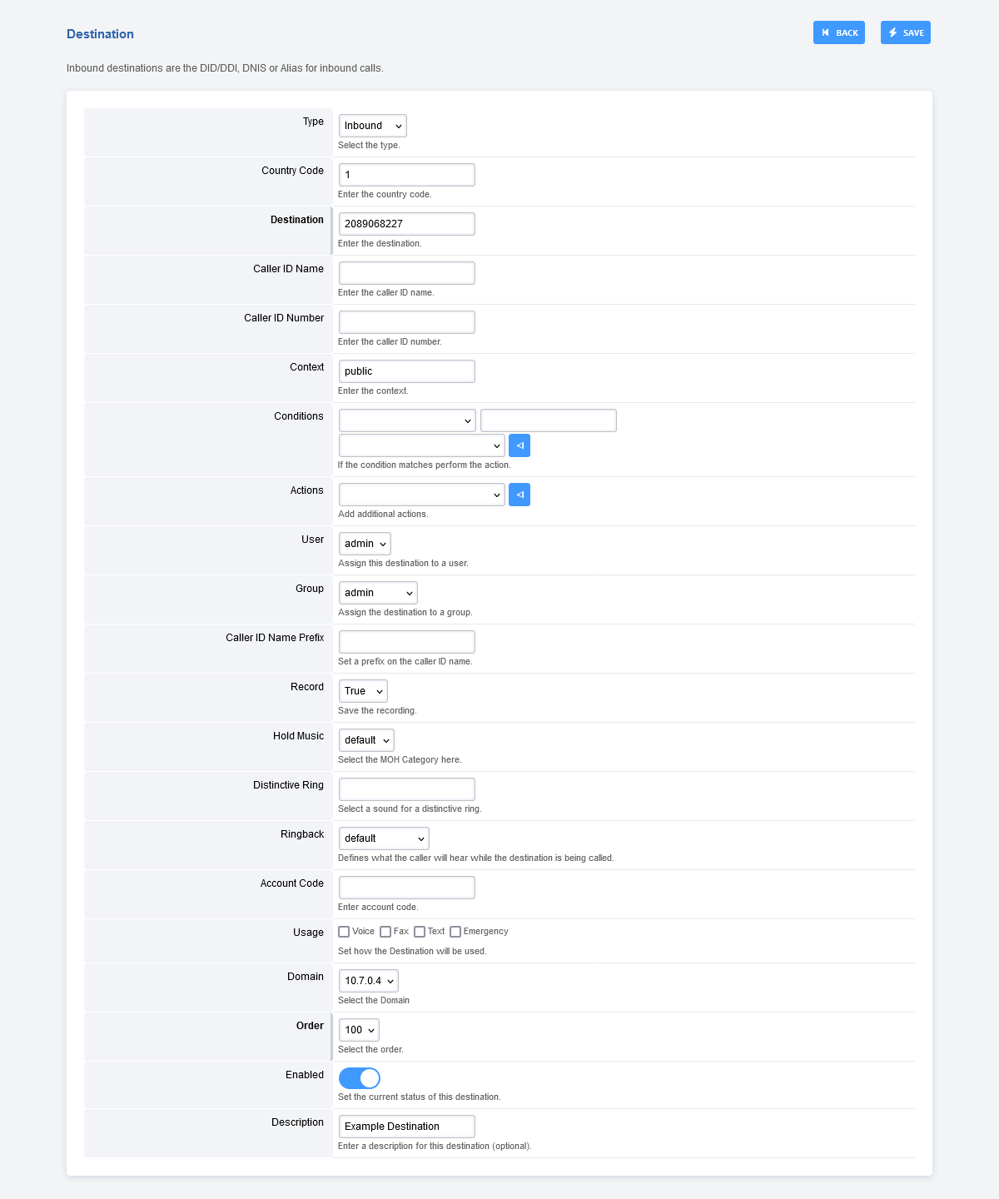
Task: Click the Description field showing Example Destination
Action: click(406, 1126)
